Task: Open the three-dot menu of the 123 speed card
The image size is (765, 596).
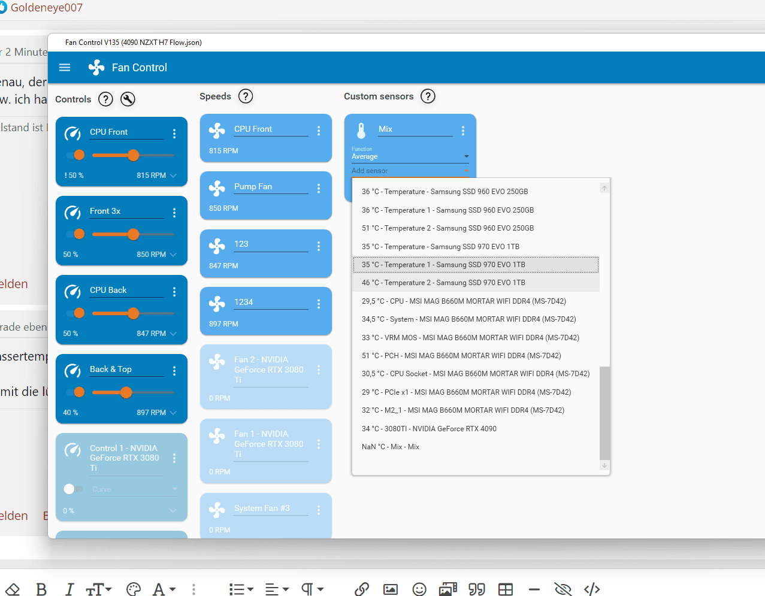Action: (319, 246)
